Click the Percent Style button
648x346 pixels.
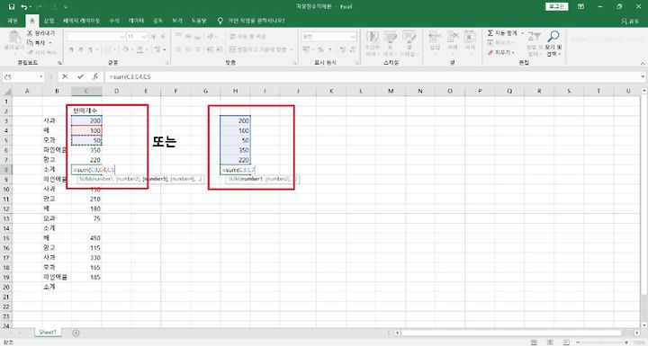pos(320,49)
